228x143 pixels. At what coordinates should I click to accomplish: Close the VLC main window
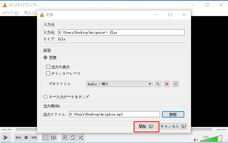221,5
